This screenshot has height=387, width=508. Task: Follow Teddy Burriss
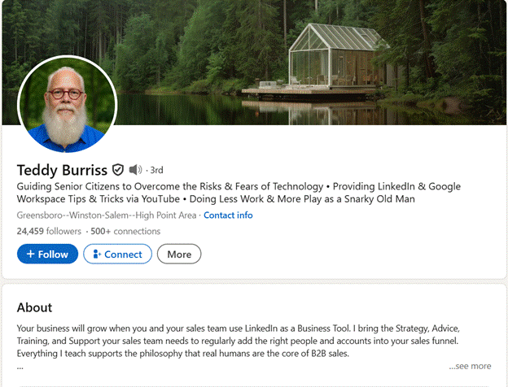pyautogui.click(x=47, y=254)
